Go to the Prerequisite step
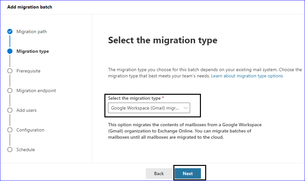Screen dimensions: 305x181 tap(29, 71)
